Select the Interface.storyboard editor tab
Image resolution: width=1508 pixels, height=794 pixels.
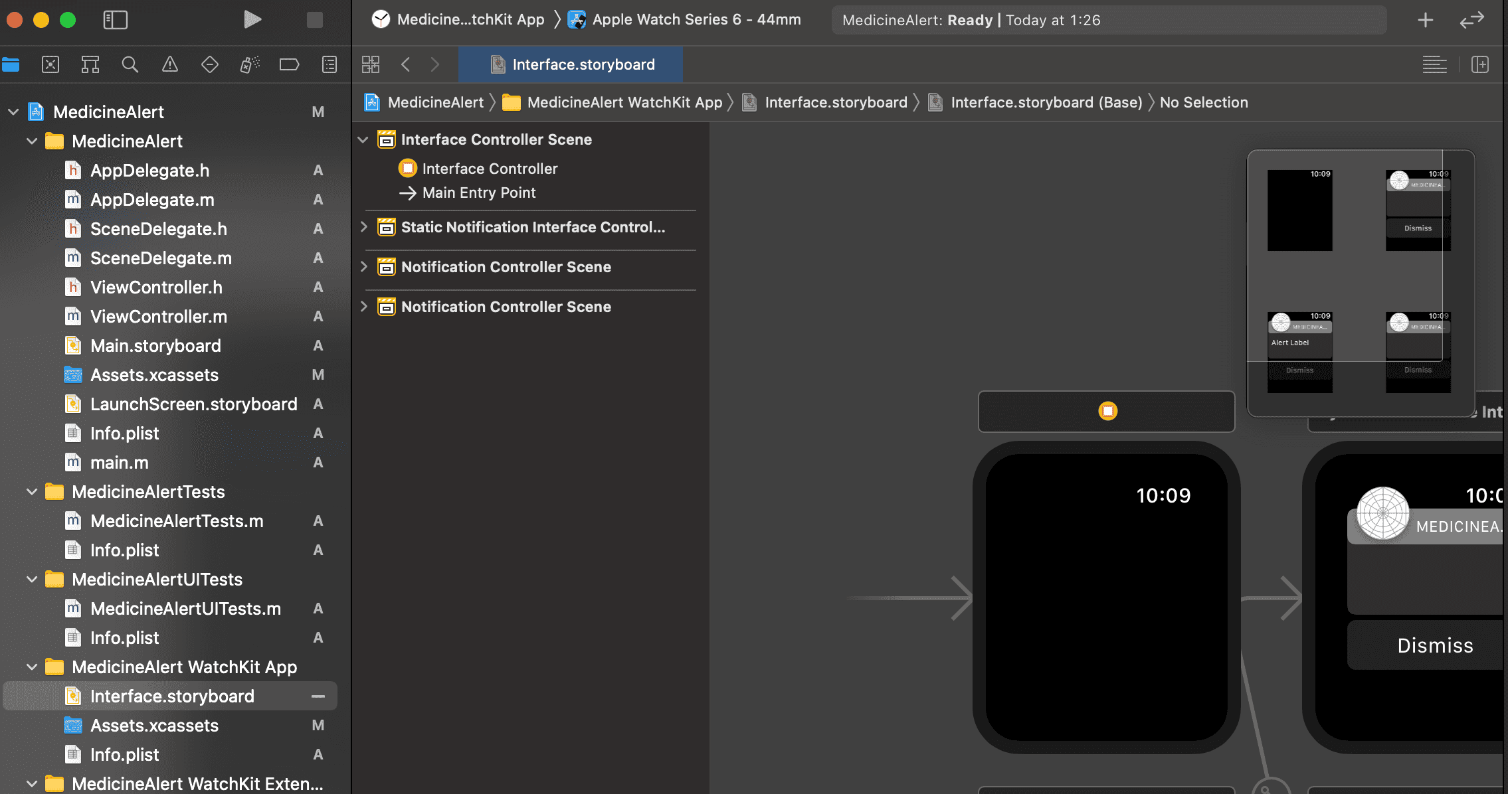click(x=571, y=64)
